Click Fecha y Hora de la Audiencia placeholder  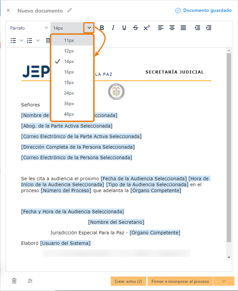73,212
